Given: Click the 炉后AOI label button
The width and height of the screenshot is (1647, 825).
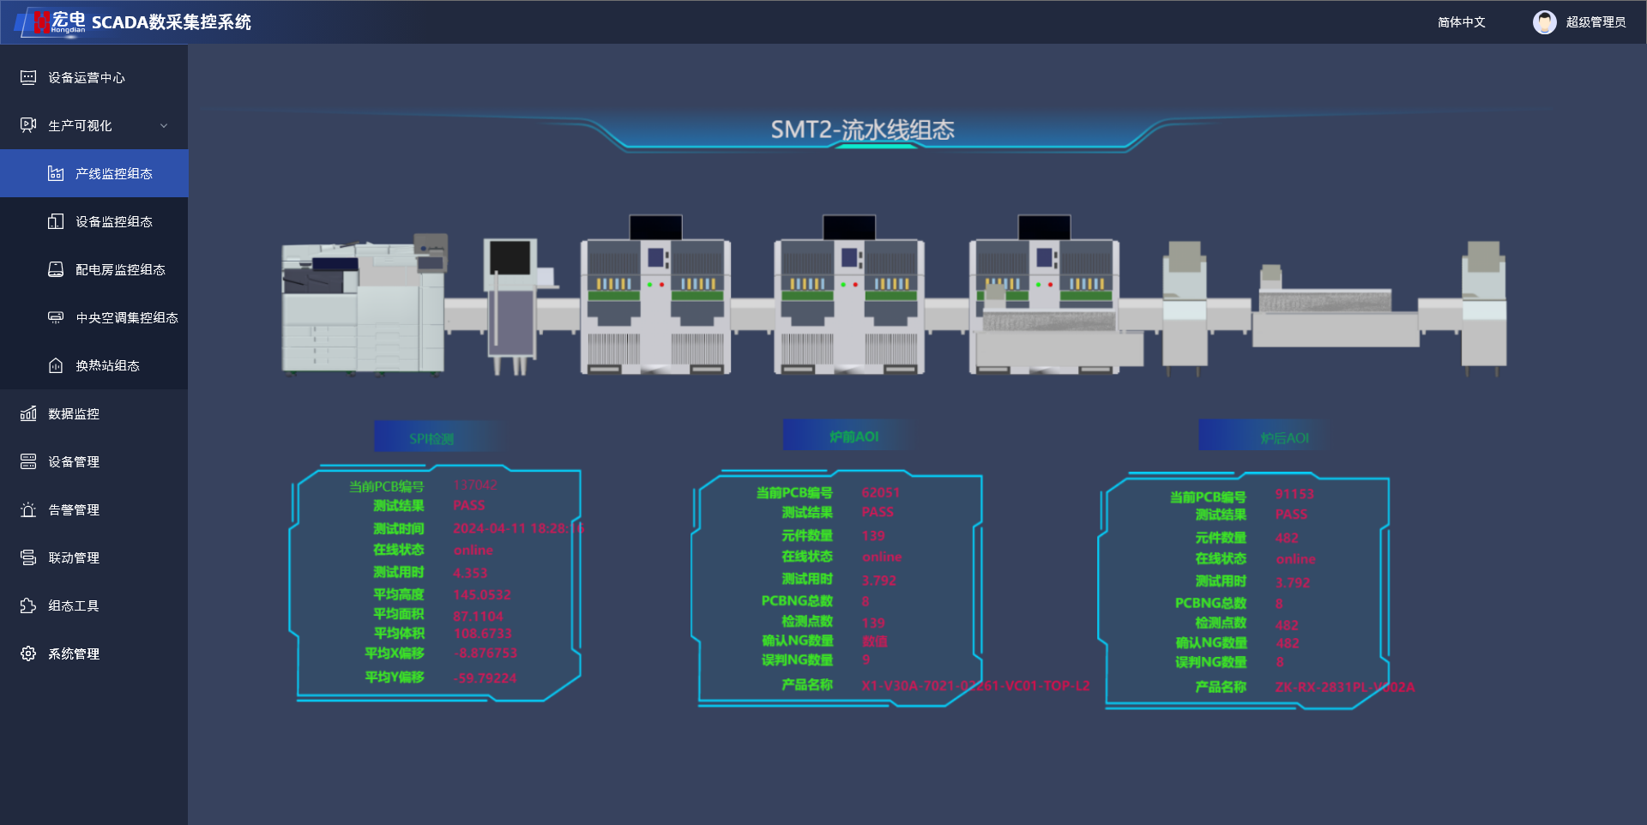Looking at the screenshot, I should click(x=1284, y=438).
